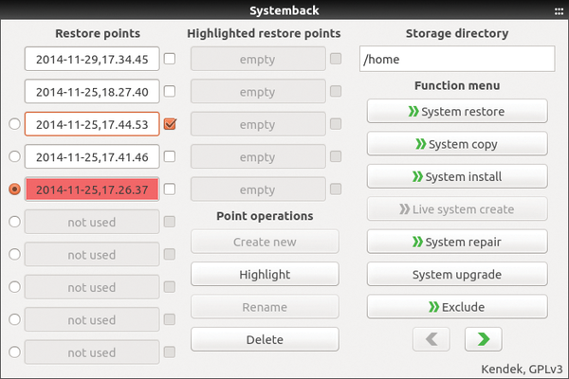Click the System upgrade button
The width and height of the screenshot is (569, 379).
[x=457, y=275]
